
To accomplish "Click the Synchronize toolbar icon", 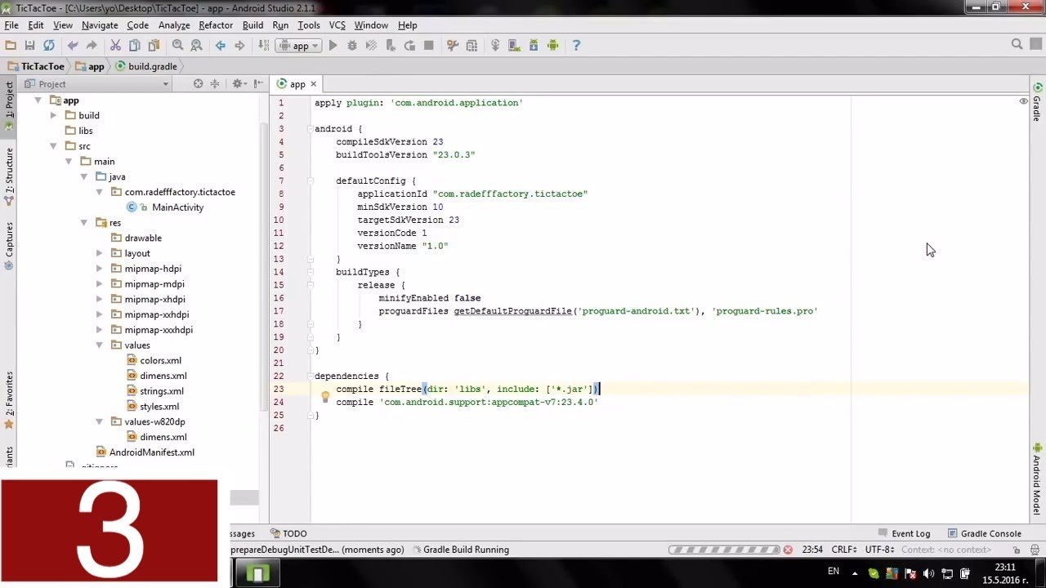I will coord(49,46).
